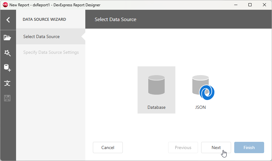Select the Database data source tile

(x=156, y=90)
